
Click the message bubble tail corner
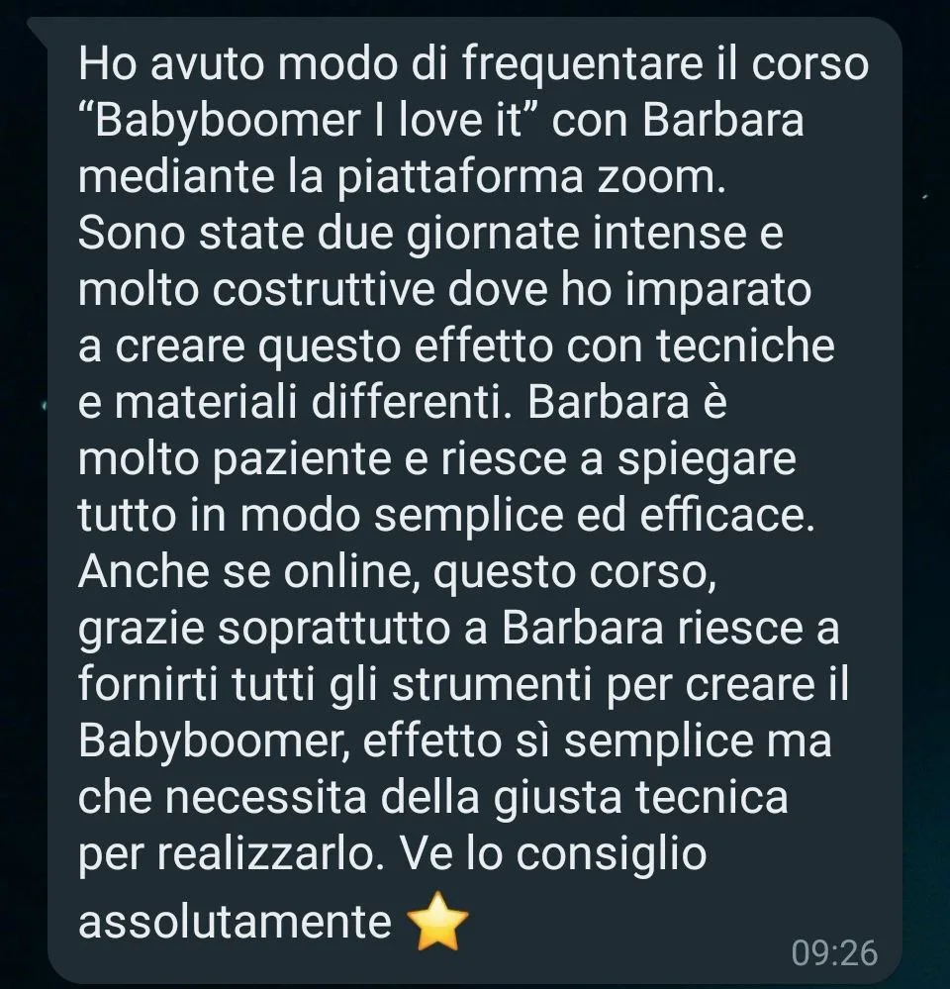(x=39, y=31)
